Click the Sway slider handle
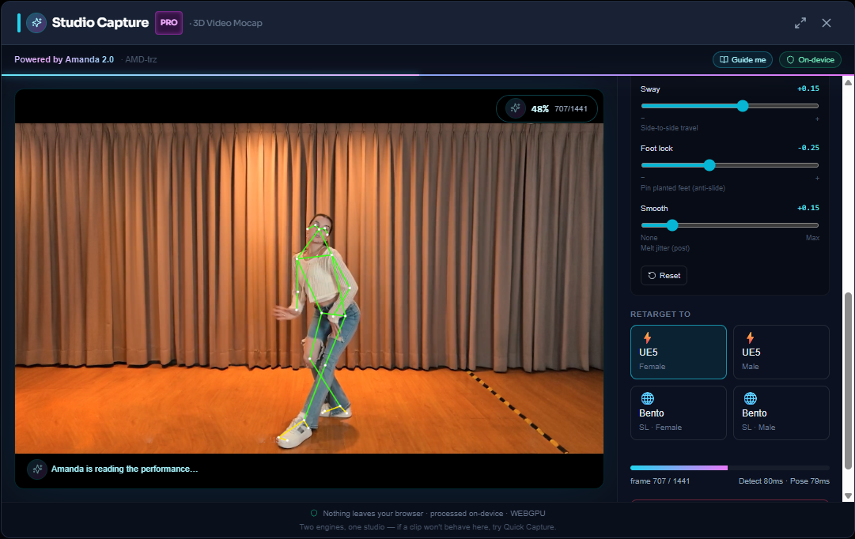Image resolution: width=855 pixels, height=539 pixels. coord(742,106)
